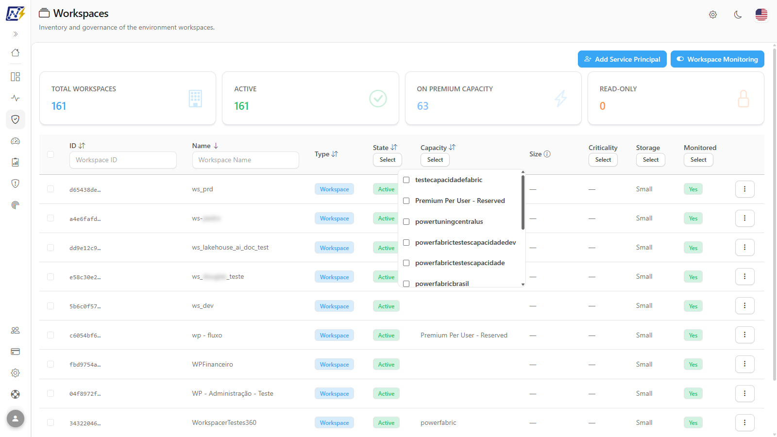The width and height of the screenshot is (777, 437).
Task: Open the fingerprint icon in sidebar
Action: pos(16,205)
